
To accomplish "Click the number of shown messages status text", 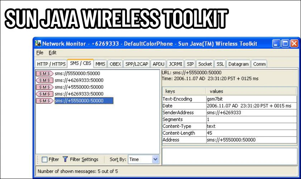I will click(x=78, y=171).
